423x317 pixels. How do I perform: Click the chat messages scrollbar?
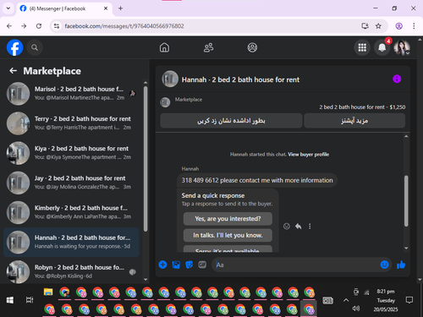(x=406, y=201)
